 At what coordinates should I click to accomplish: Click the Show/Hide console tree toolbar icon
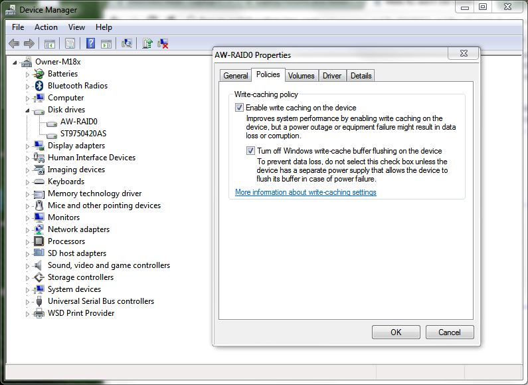(50, 43)
